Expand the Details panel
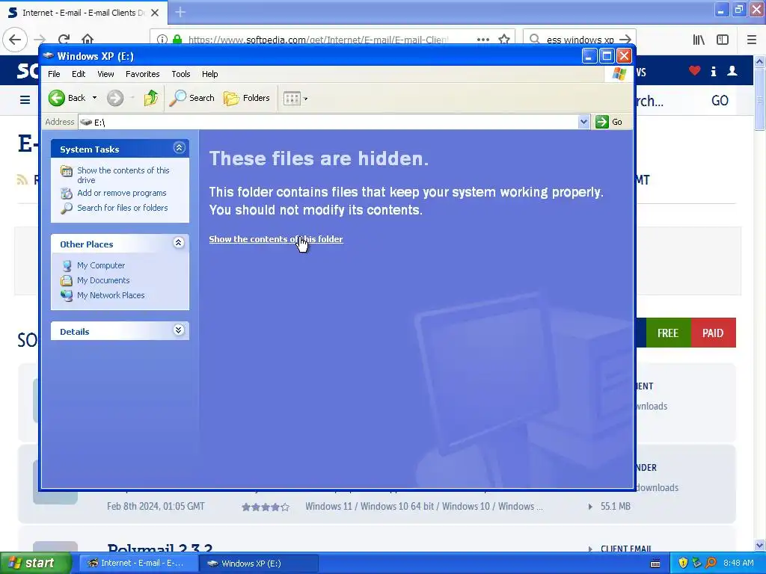Image resolution: width=766 pixels, height=574 pixels. pos(179,330)
